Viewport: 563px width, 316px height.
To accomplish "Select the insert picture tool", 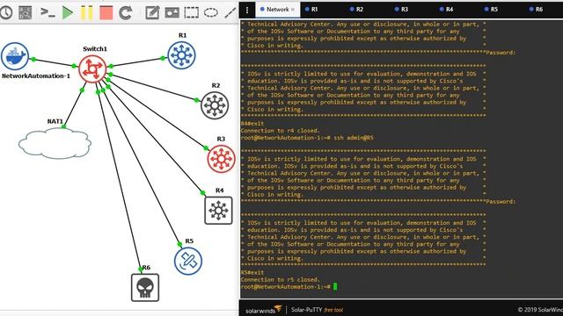I will tap(172, 13).
